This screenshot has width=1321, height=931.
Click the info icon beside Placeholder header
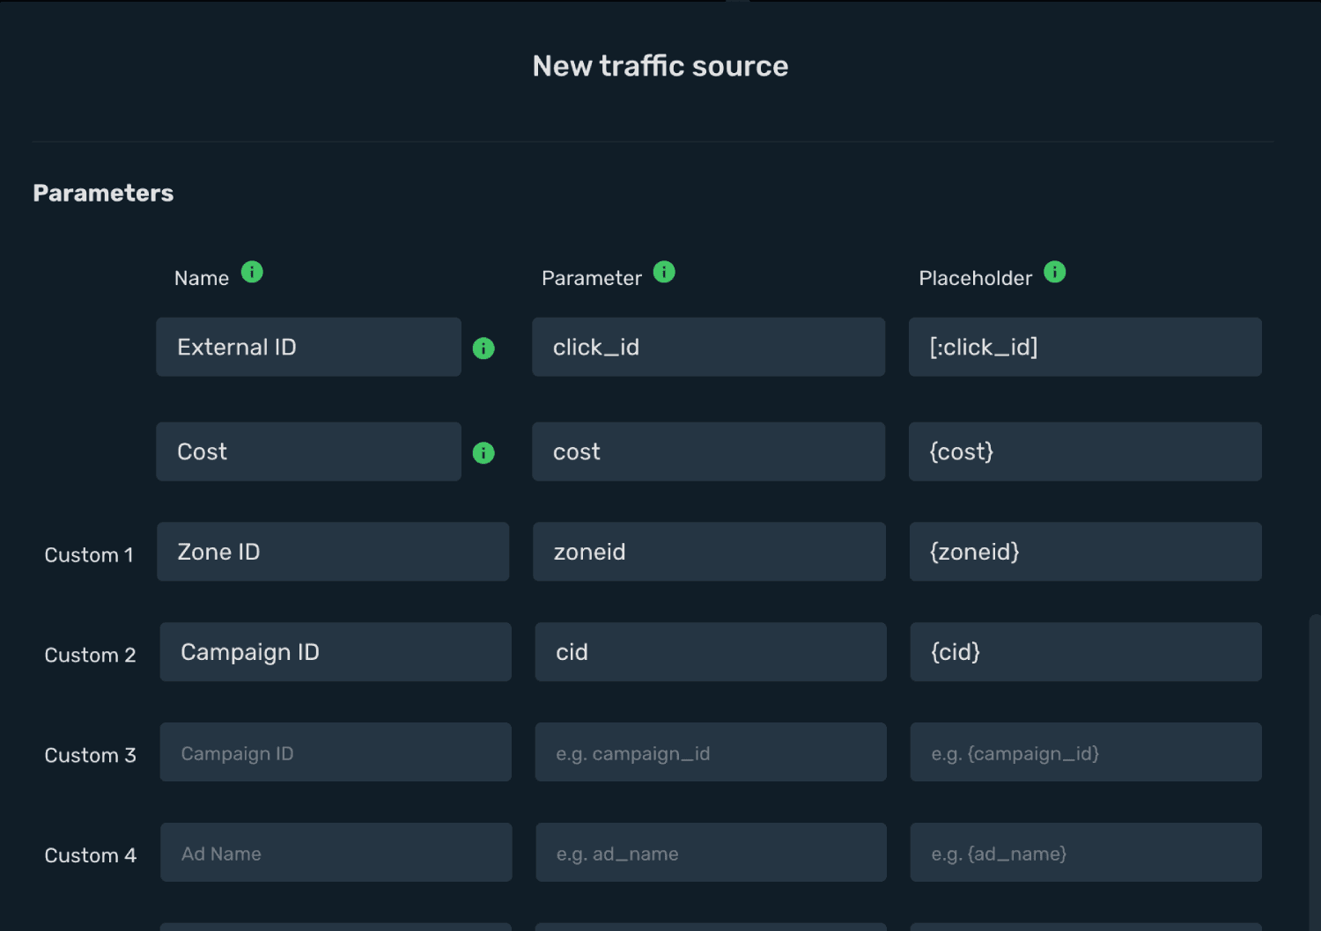1054,272
